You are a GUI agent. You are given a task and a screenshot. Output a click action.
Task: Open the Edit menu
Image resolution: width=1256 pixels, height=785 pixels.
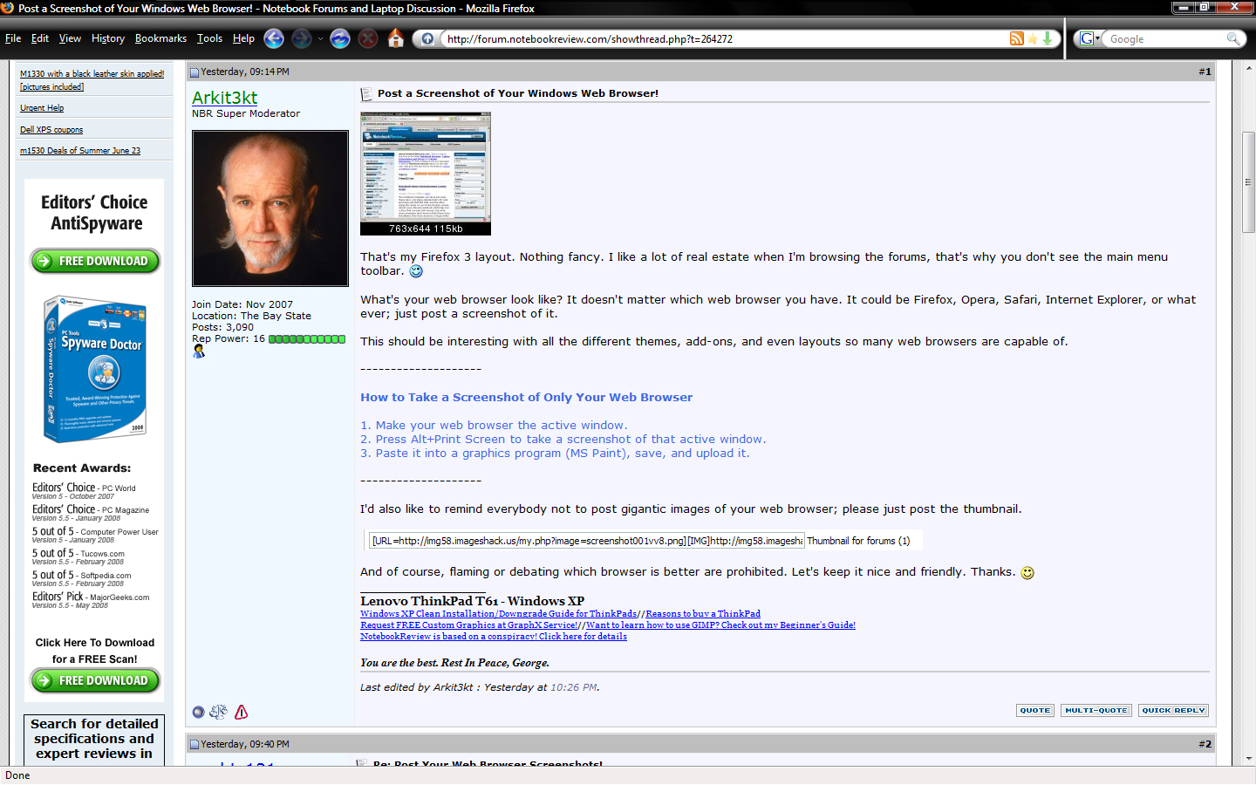tap(40, 38)
